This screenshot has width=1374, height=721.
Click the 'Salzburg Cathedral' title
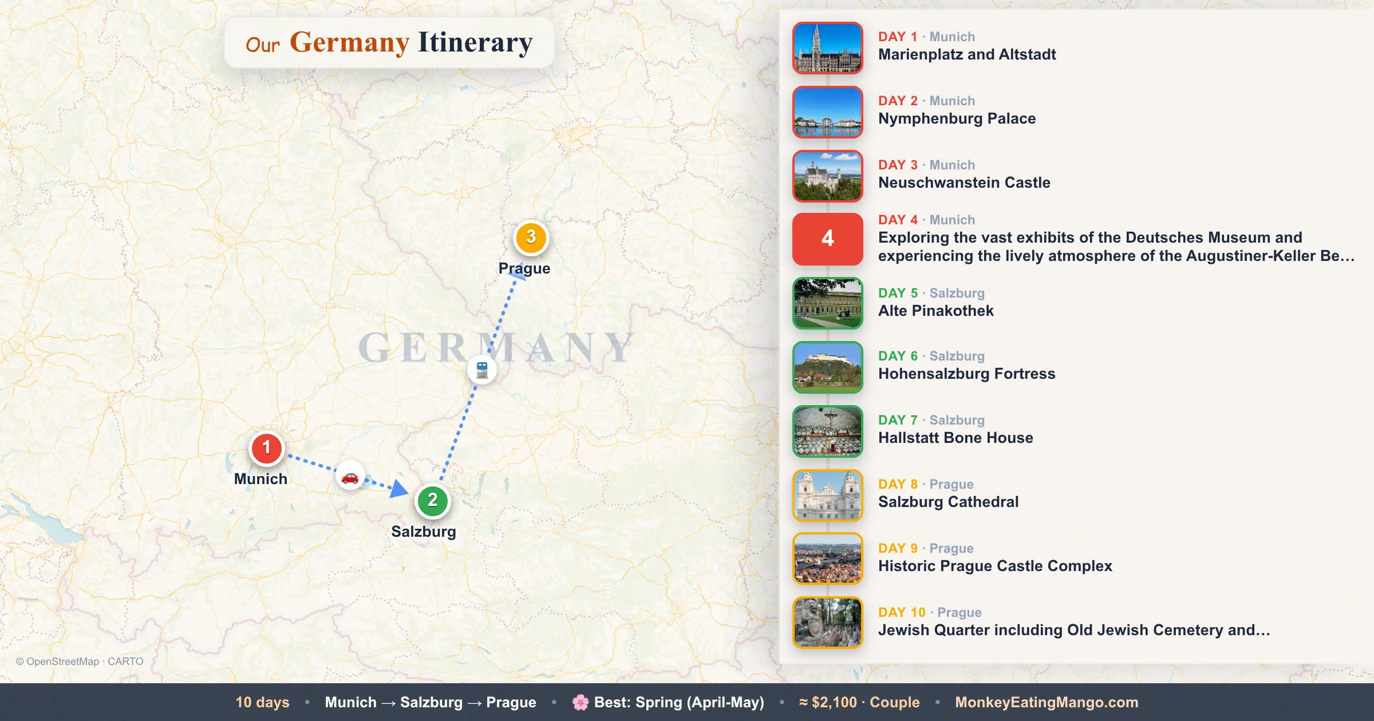(948, 502)
